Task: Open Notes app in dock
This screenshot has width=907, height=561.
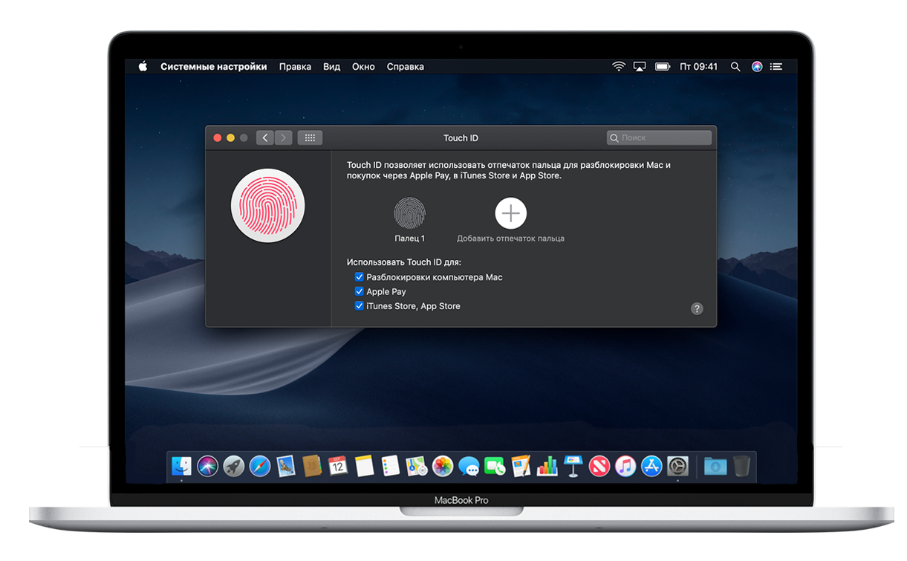Action: [364, 466]
